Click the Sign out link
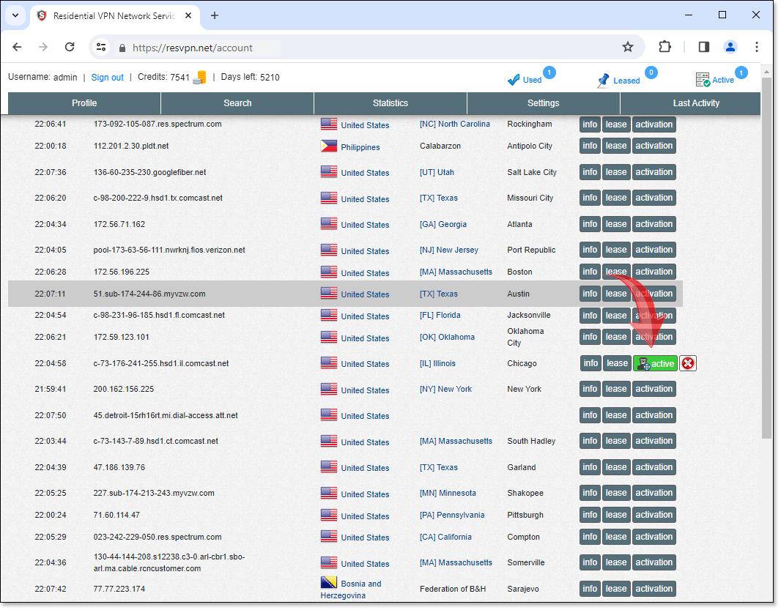This screenshot has height=610, width=781. (107, 78)
